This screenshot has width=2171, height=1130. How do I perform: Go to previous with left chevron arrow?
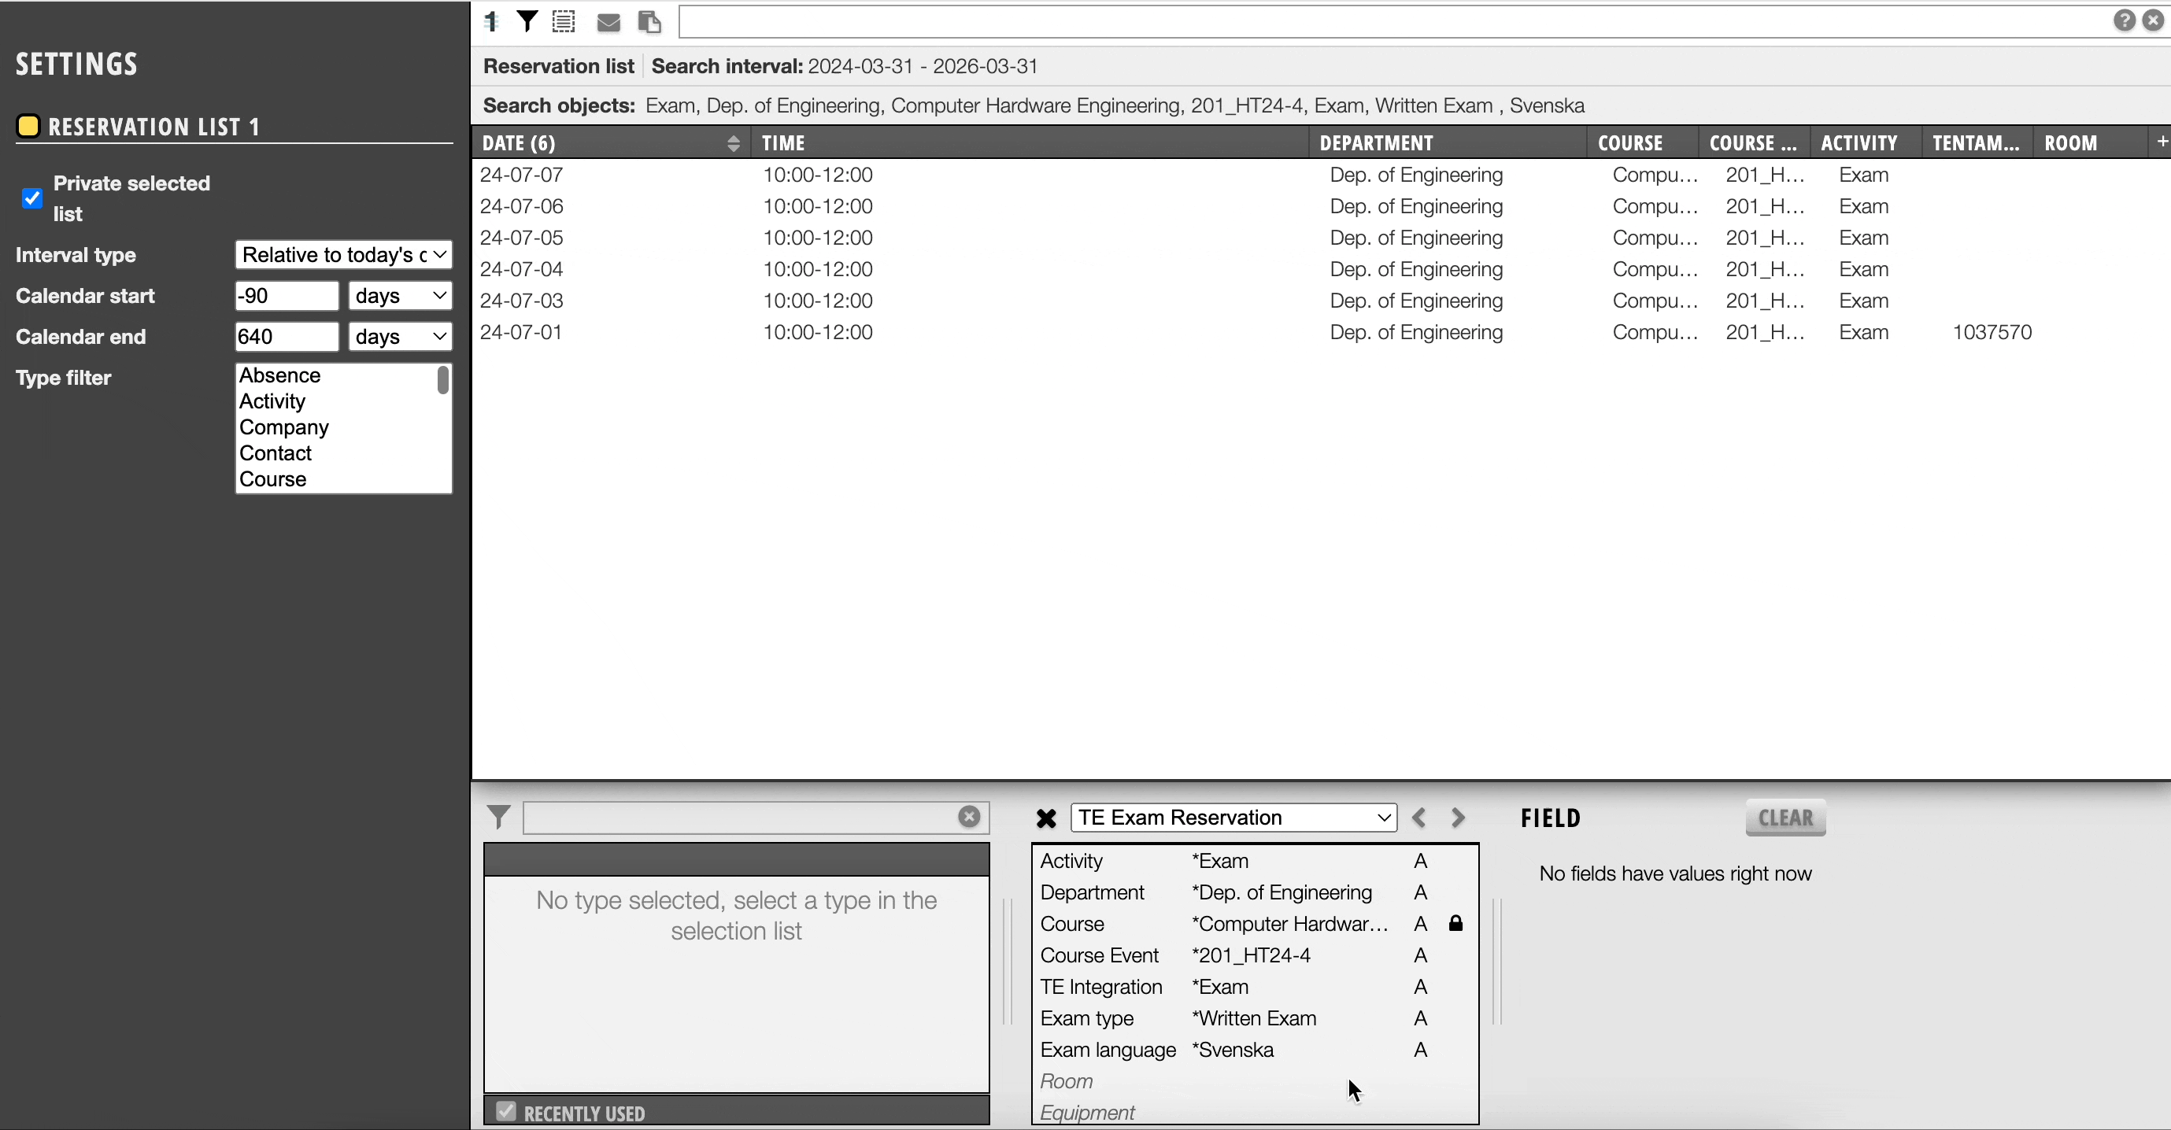click(x=1419, y=818)
